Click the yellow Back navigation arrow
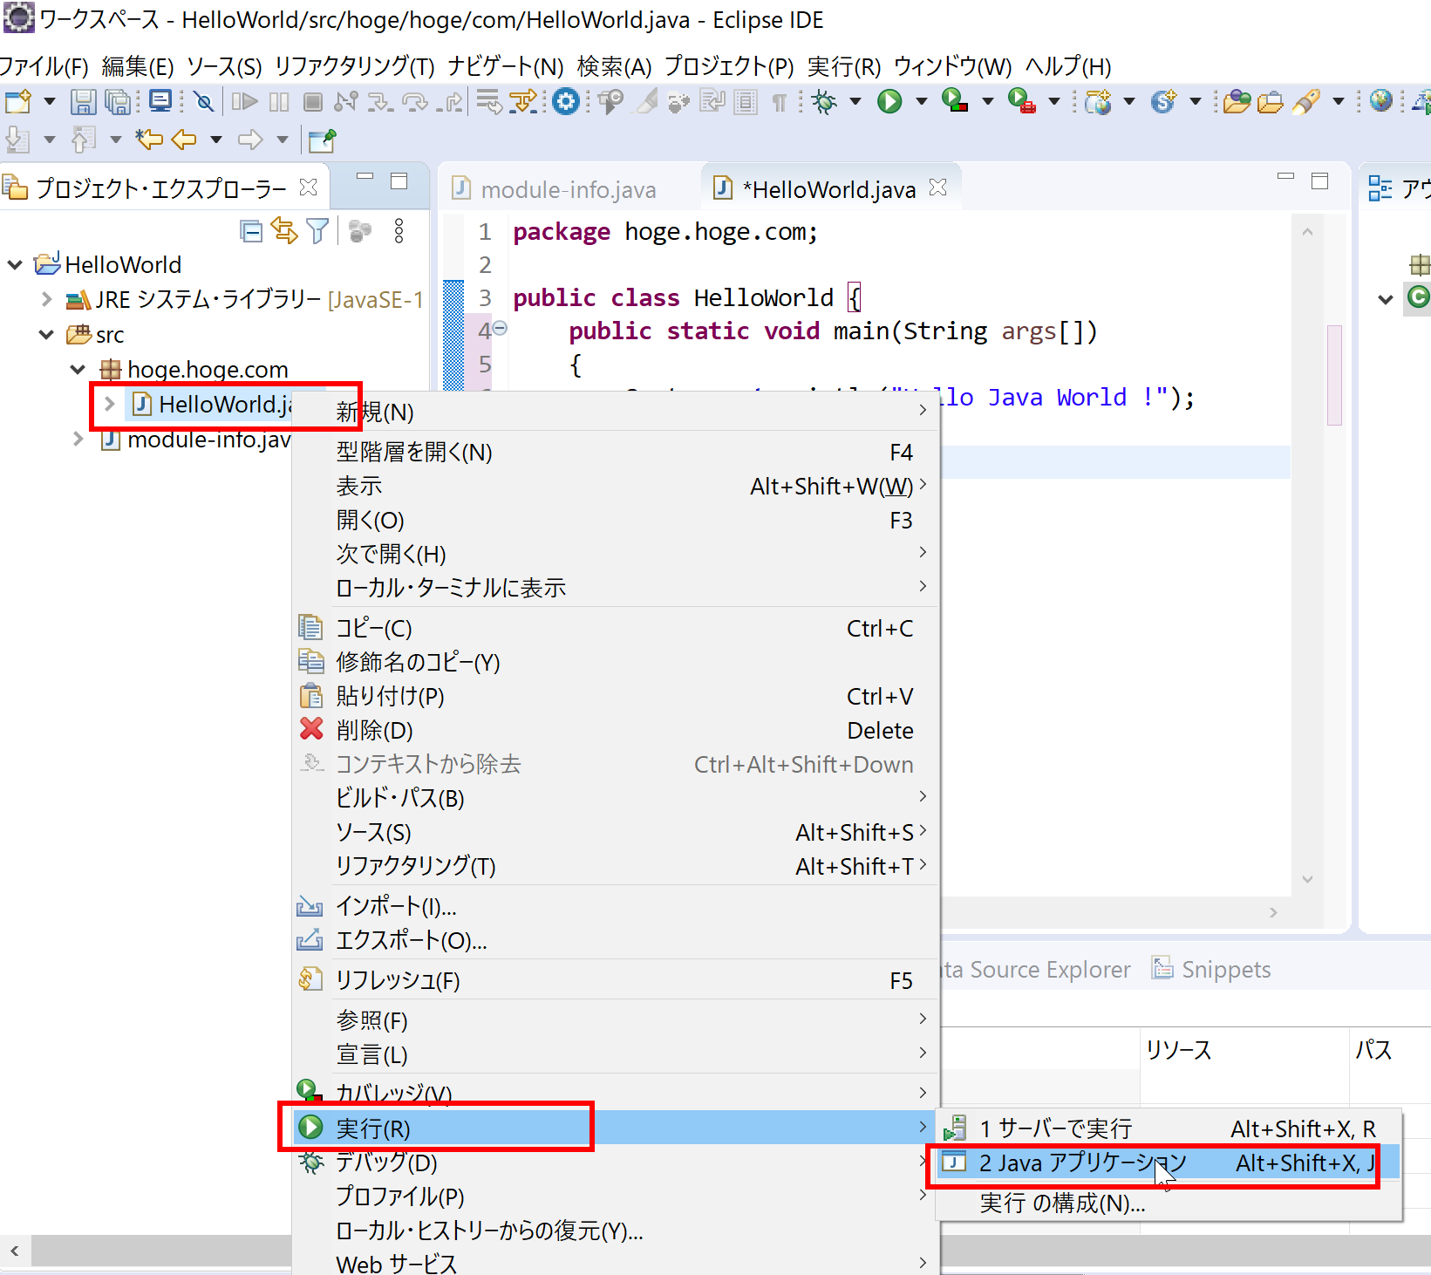The image size is (1431, 1275). [183, 140]
